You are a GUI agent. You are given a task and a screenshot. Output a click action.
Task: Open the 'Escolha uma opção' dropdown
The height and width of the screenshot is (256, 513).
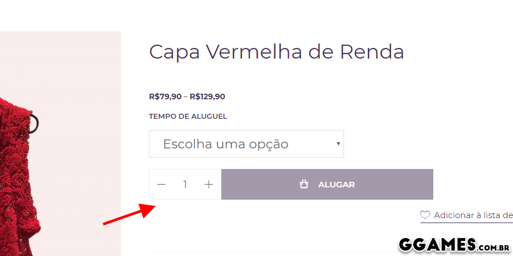245,144
